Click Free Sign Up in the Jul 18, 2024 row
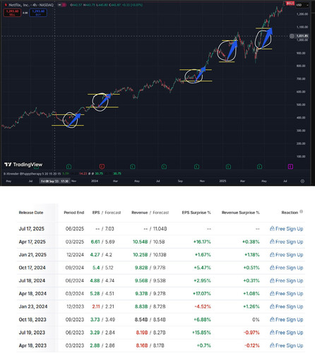This screenshot has height=353, width=315. tap(287, 280)
